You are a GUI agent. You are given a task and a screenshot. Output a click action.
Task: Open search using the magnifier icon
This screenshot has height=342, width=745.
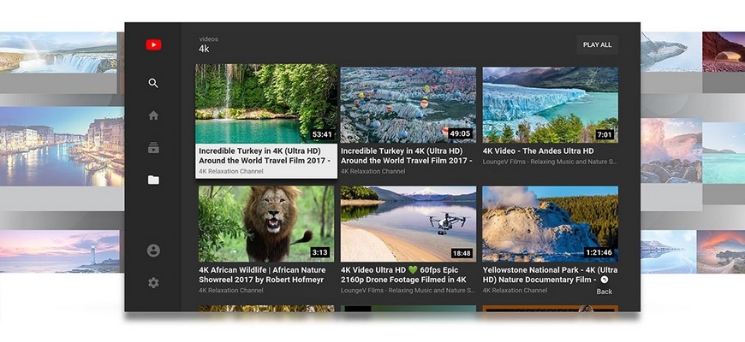pos(153,83)
